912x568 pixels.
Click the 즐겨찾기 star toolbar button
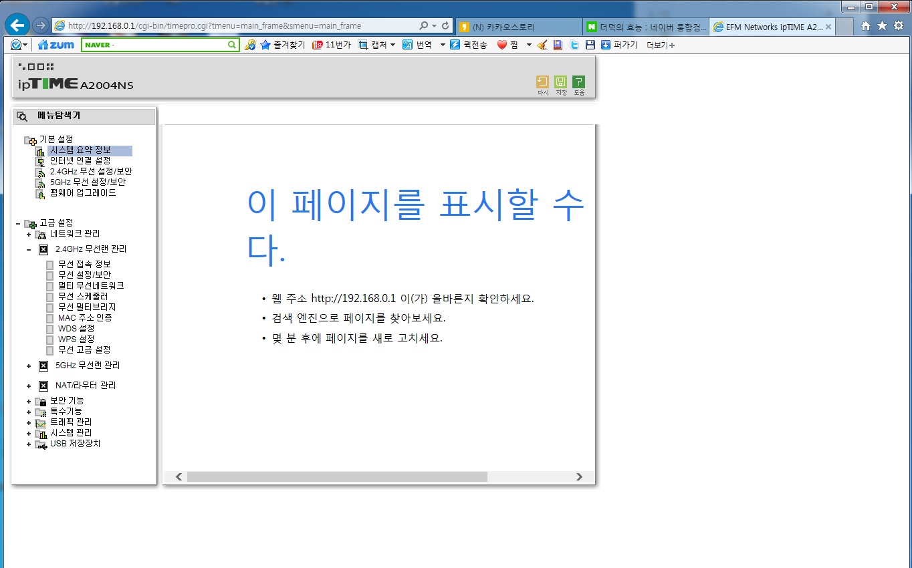282,45
